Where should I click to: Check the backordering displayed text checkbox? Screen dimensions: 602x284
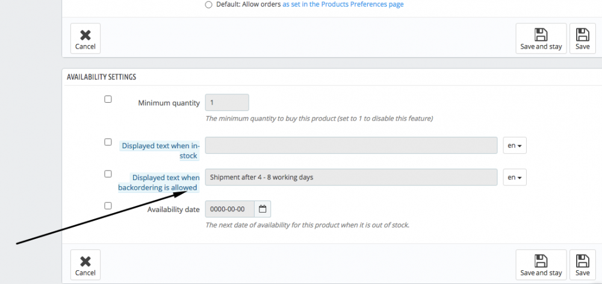(x=108, y=174)
